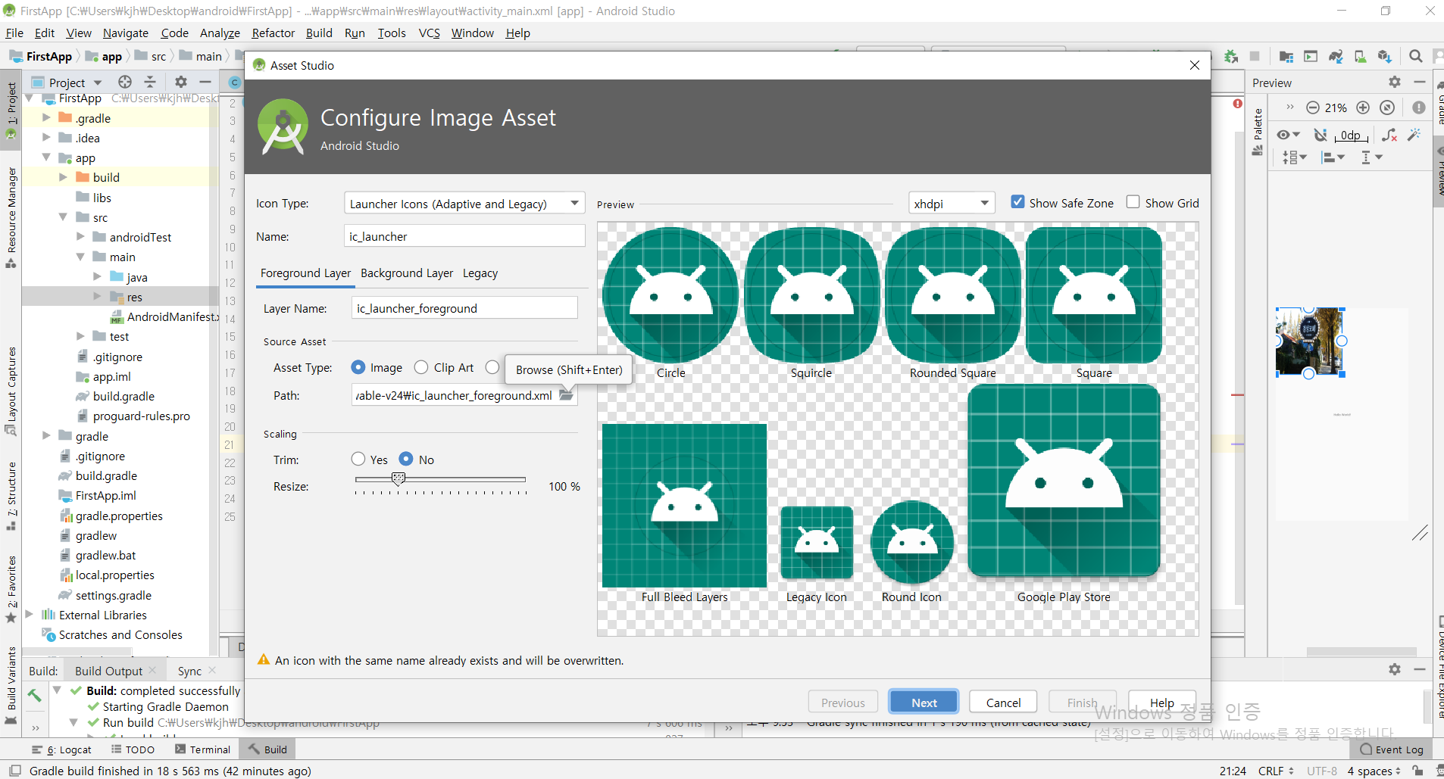Enable Show Grid checkbox
The height and width of the screenshot is (779, 1444).
(x=1133, y=202)
